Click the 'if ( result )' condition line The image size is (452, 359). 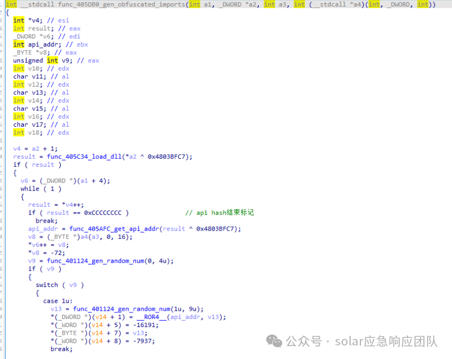37,165
